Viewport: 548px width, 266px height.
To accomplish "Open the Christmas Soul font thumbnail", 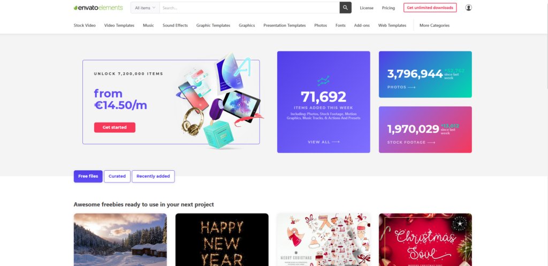I will (425, 240).
